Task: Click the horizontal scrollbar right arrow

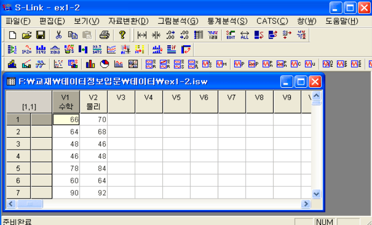Action: (x=305, y=204)
